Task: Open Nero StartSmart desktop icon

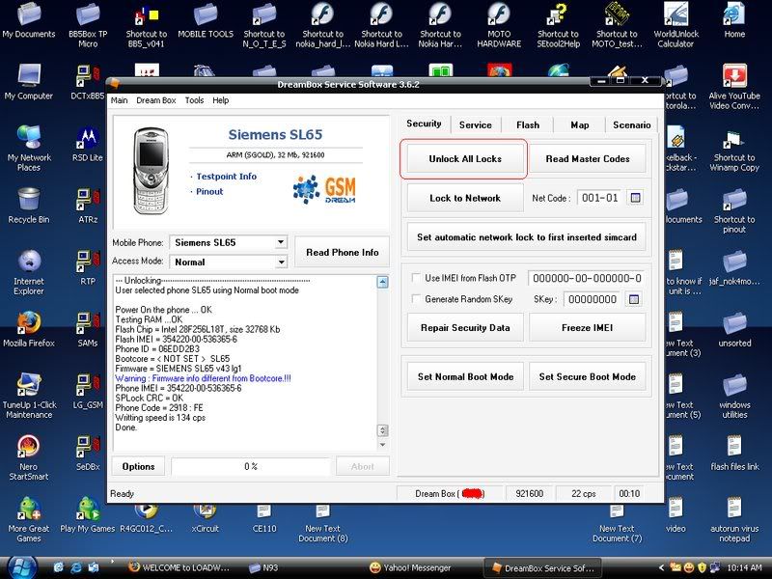Action: click(29, 457)
